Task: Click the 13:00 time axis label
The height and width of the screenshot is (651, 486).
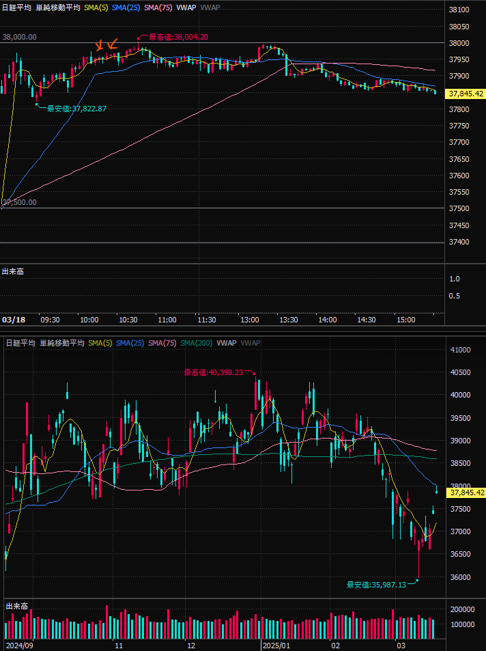Action: pyautogui.click(x=249, y=320)
